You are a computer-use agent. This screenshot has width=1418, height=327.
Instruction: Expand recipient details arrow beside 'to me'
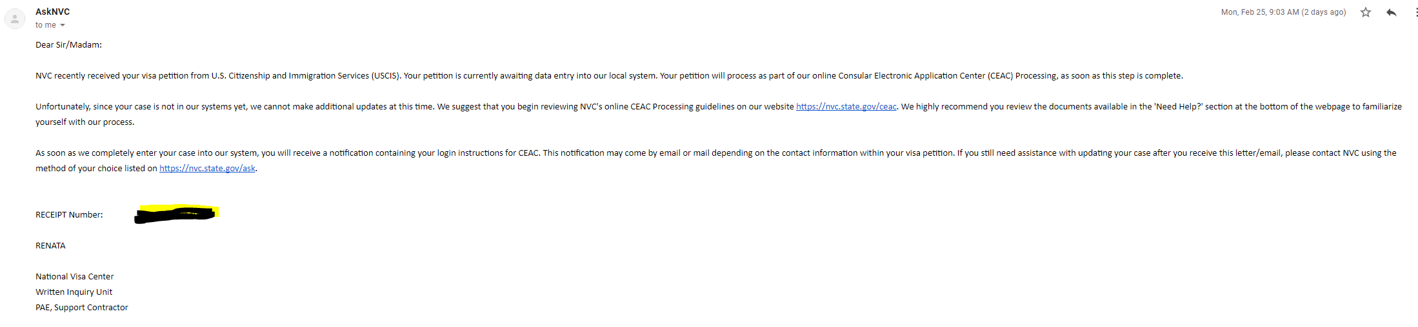(63, 25)
